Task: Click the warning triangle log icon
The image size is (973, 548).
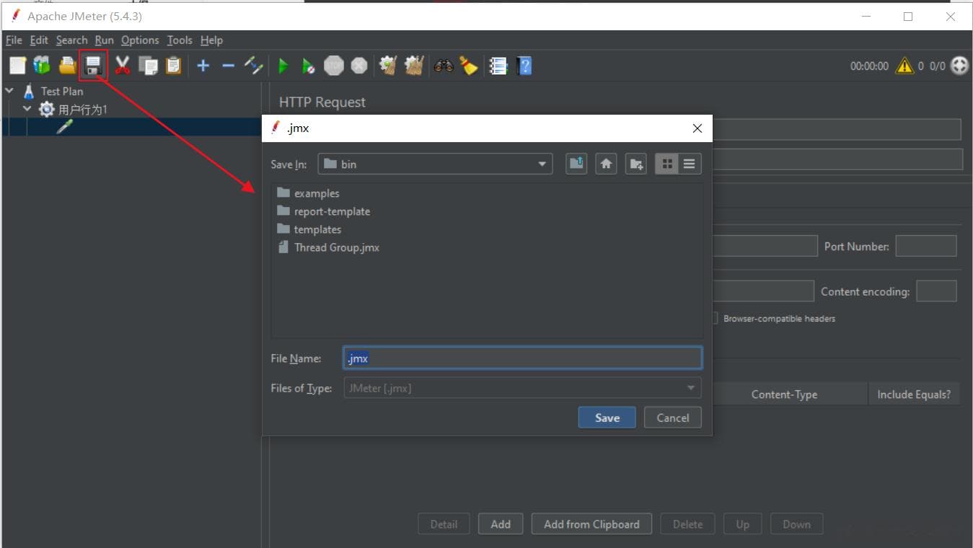Action: click(x=904, y=66)
